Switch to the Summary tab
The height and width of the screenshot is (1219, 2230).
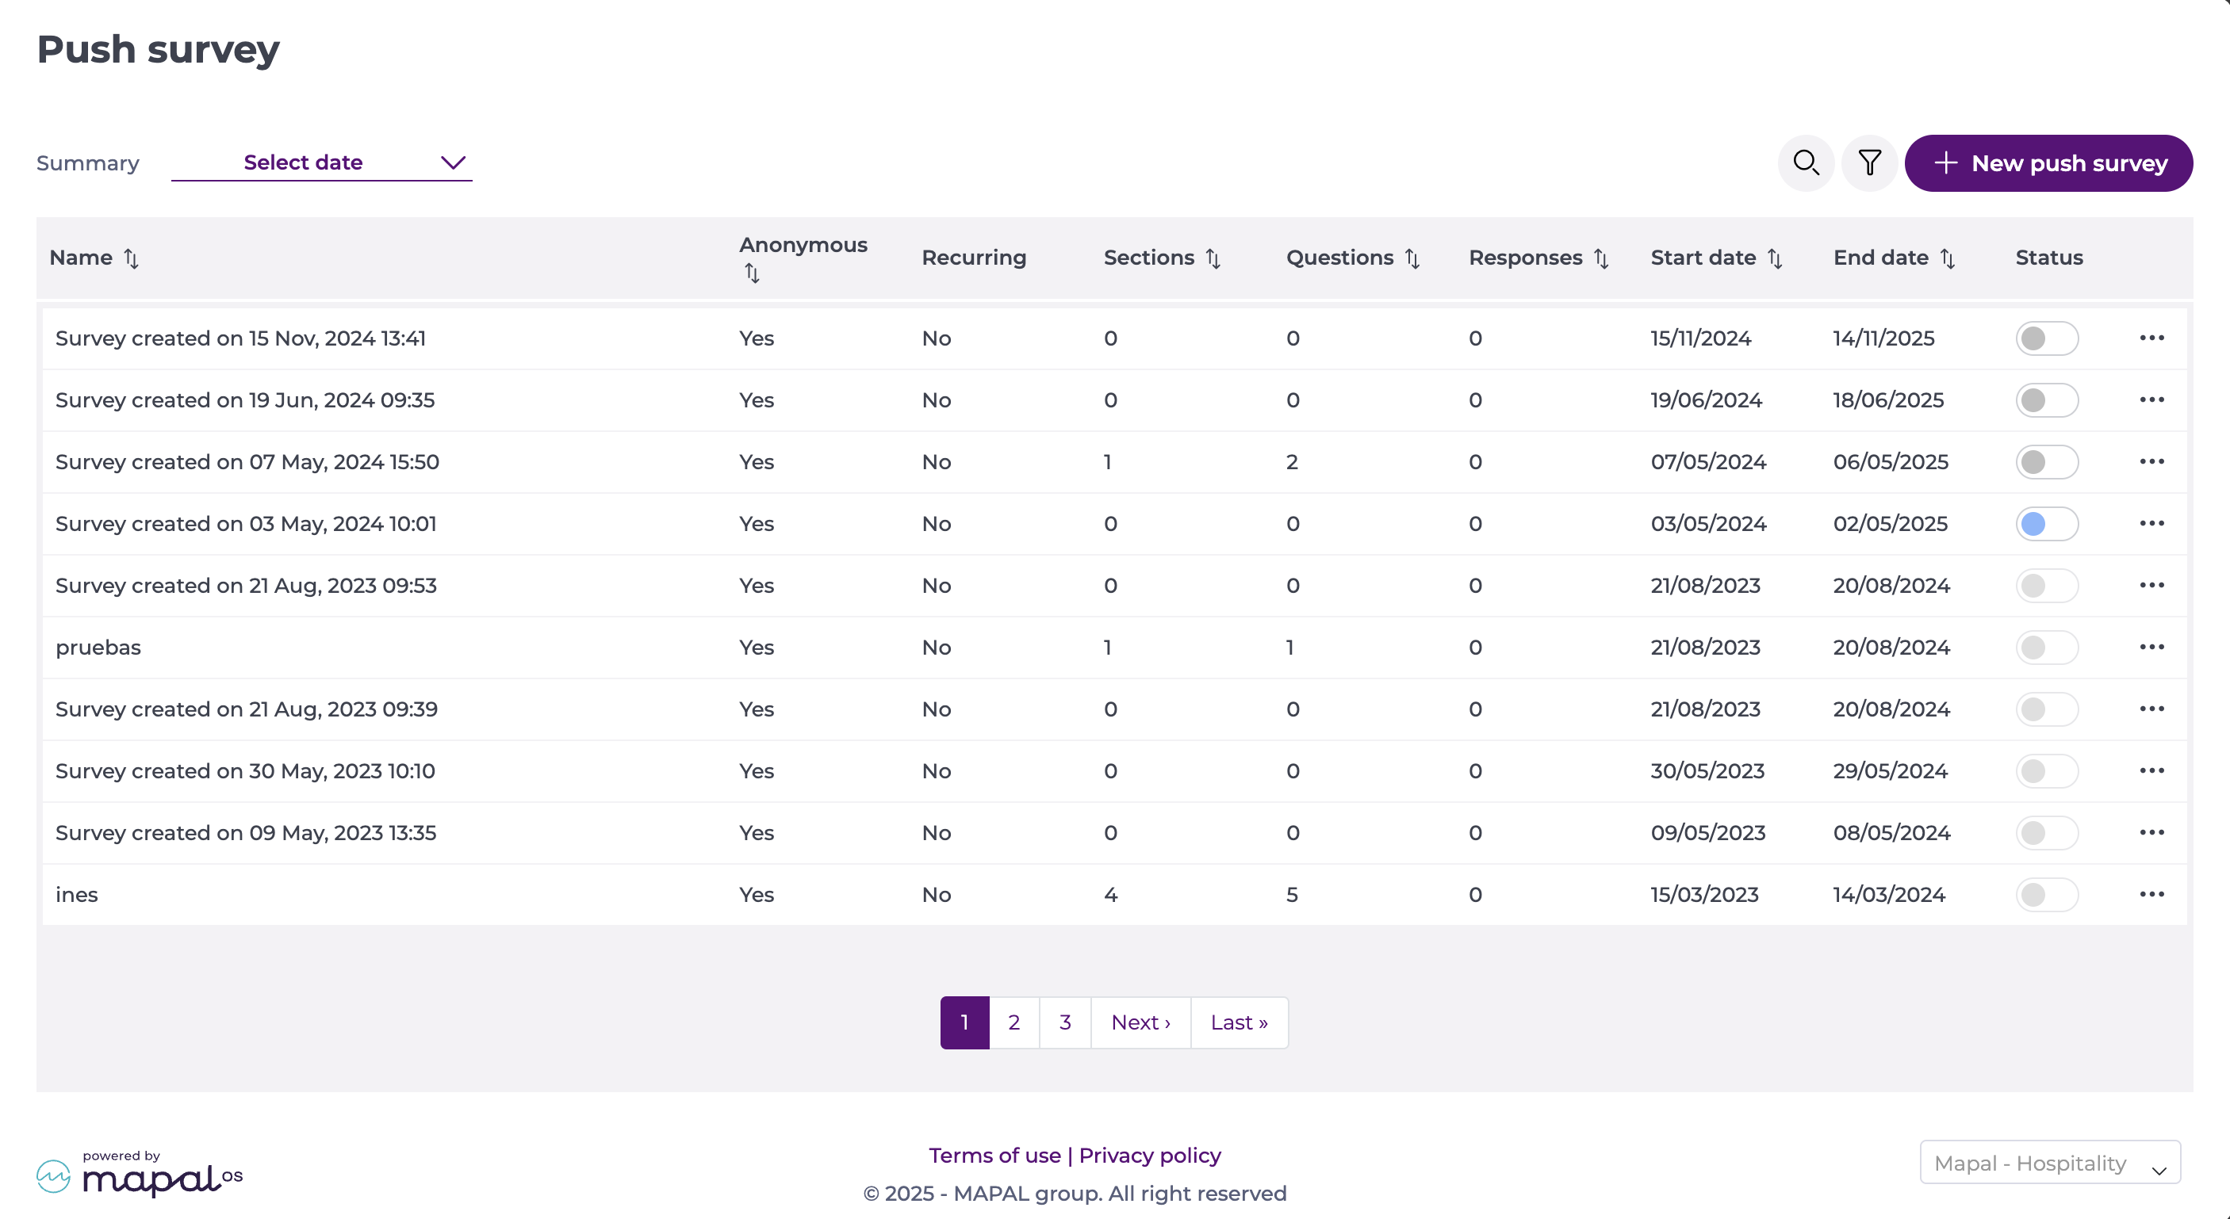(x=86, y=162)
